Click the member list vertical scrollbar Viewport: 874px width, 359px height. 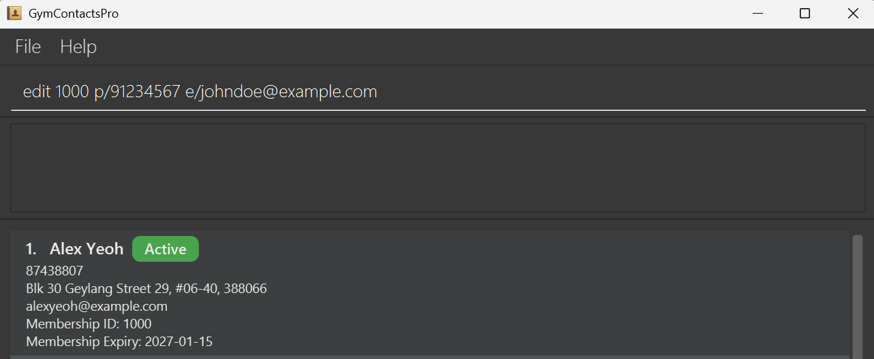[x=858, y=292]
